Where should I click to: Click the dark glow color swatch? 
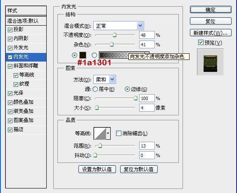tap(83, 55)
